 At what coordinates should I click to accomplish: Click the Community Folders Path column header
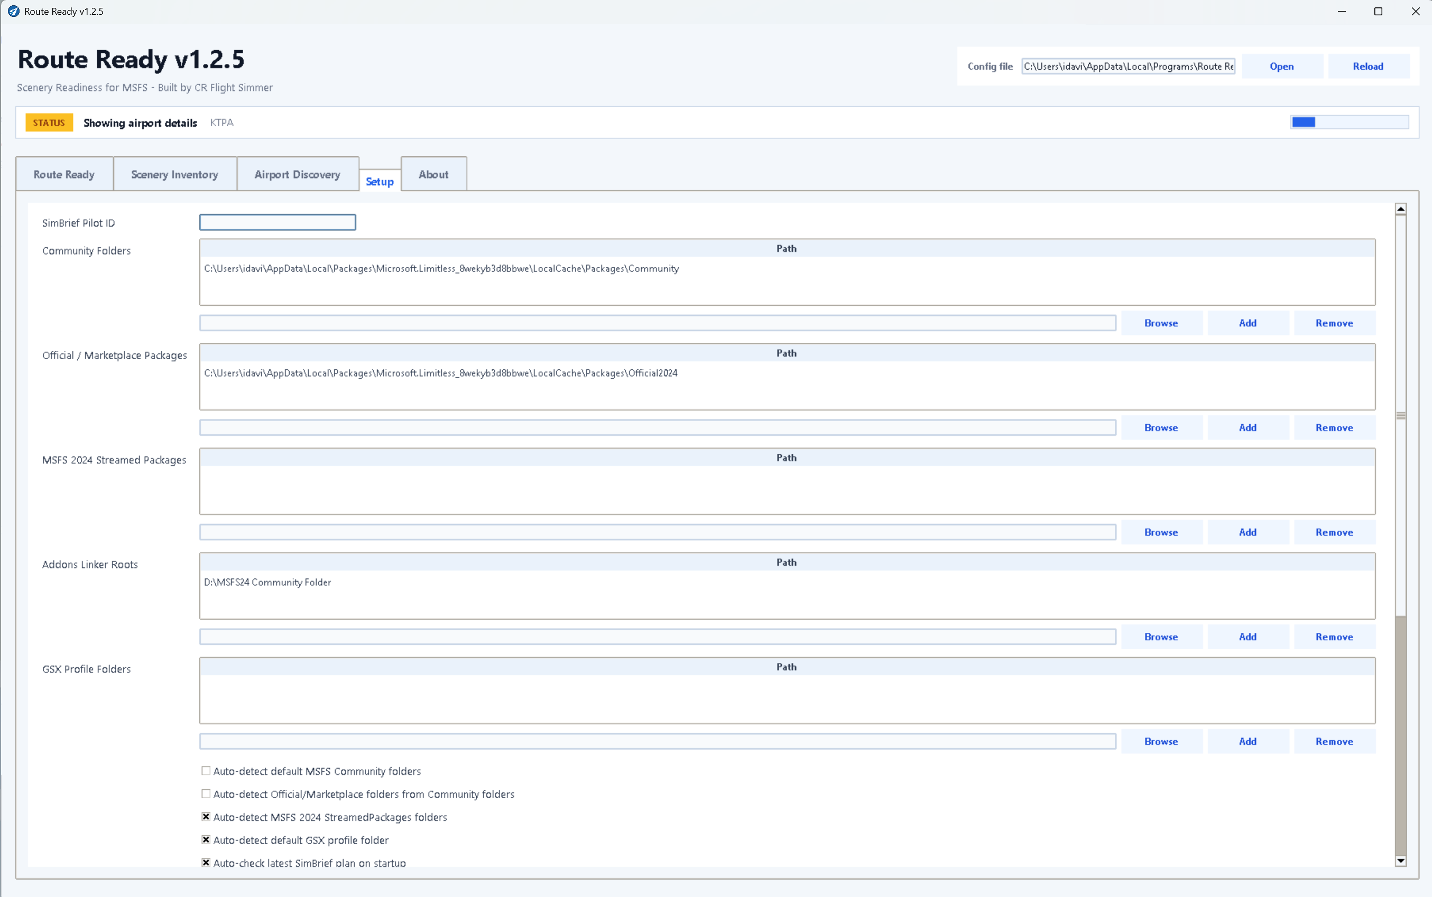click(x=787, y=249)
